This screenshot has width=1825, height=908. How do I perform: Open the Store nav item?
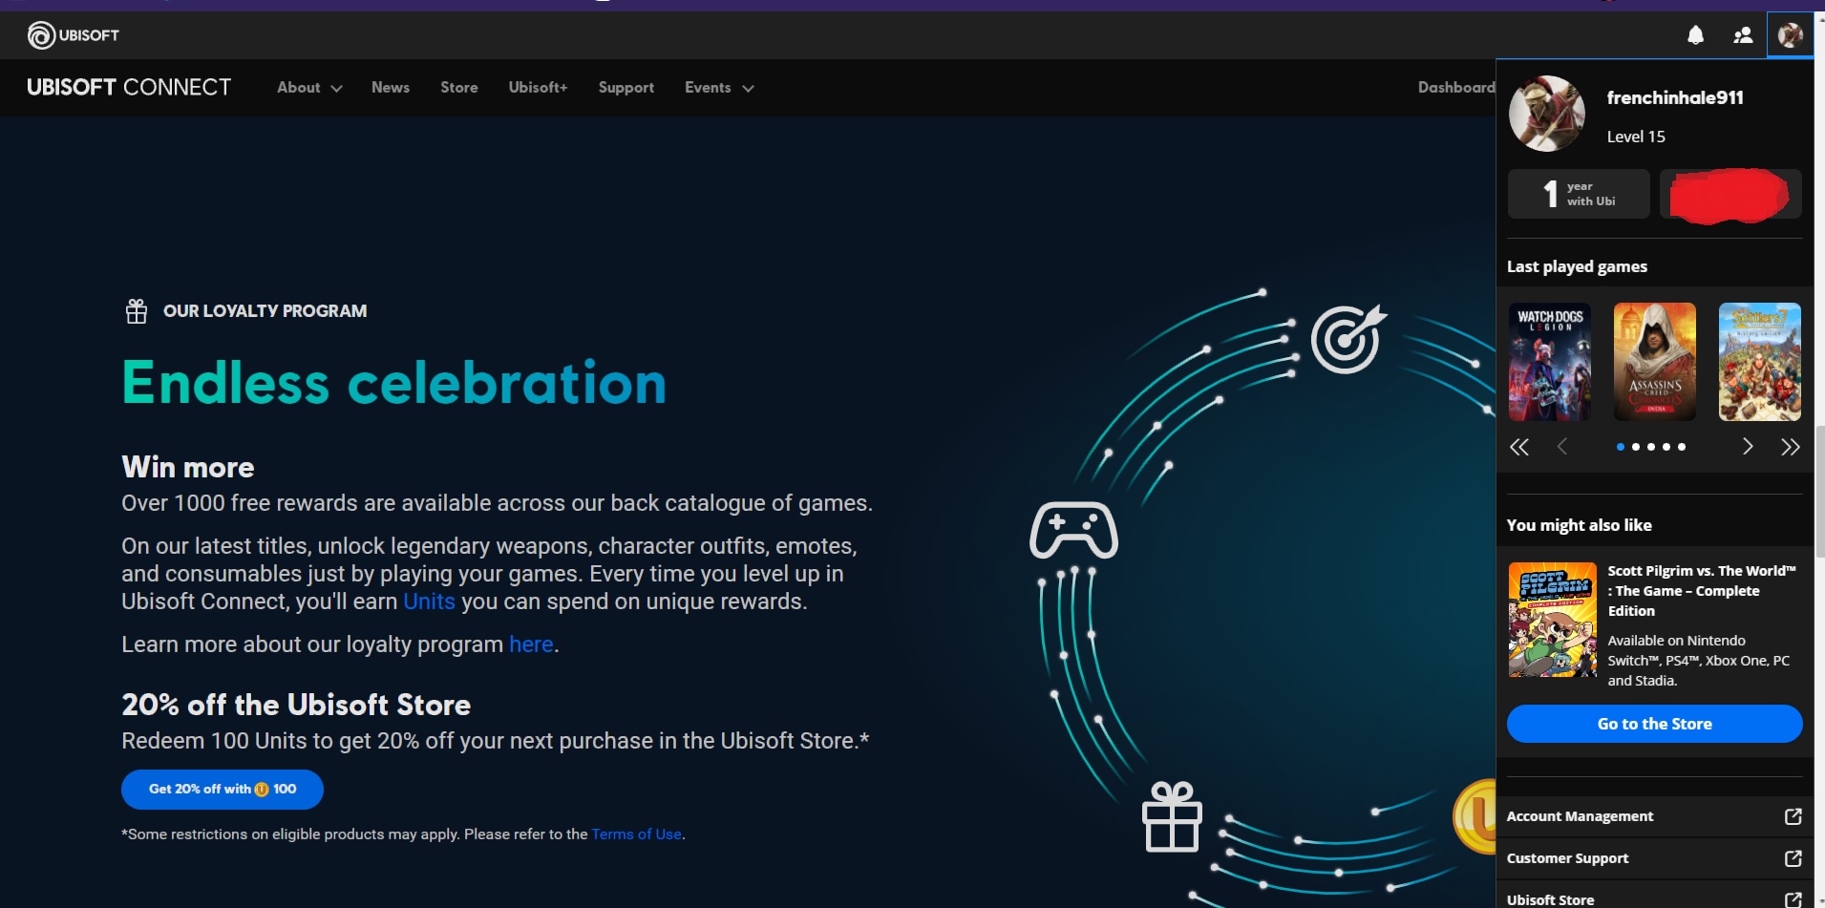coord(459,88)
